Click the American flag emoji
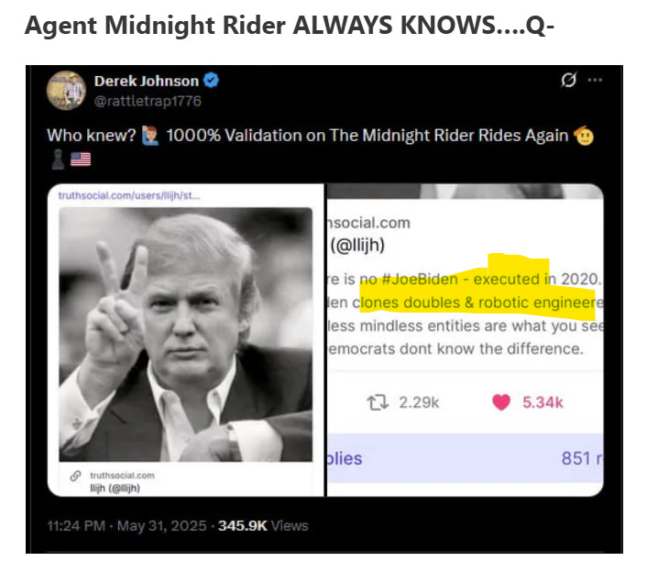 point(81,159)
